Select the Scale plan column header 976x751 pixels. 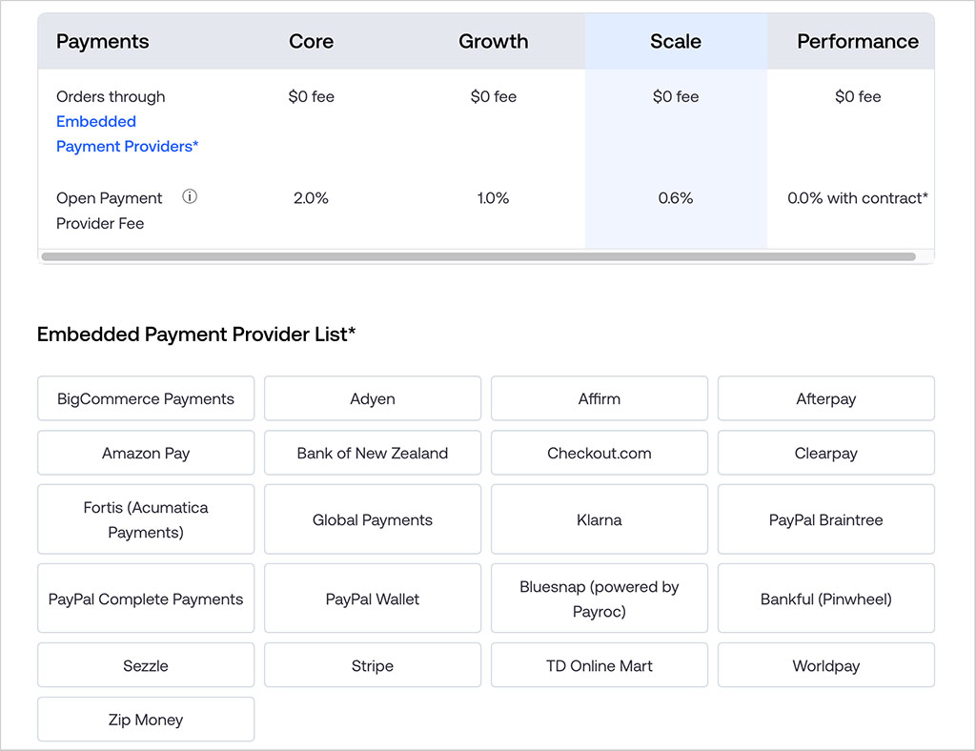pos(676,42)
